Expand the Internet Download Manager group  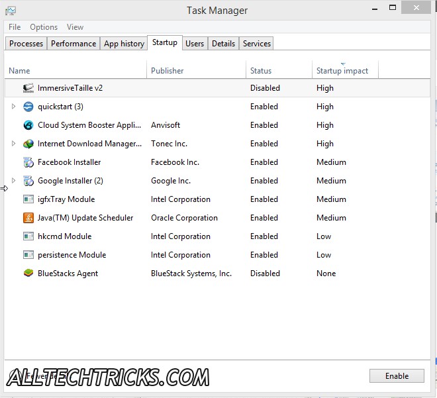[x=13, y=143]
